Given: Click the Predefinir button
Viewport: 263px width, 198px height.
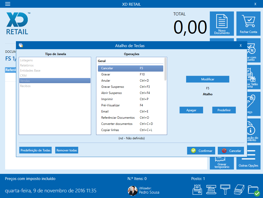Looking at the screenshot, I should pos(224,110).
